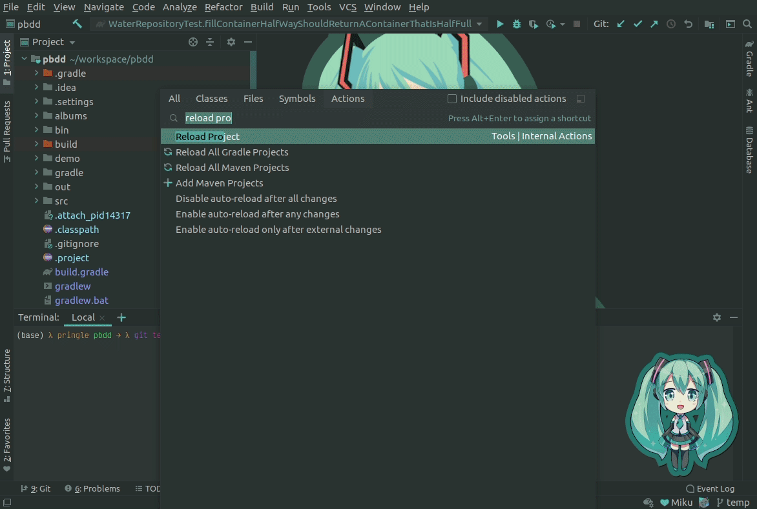Viewport: 757px width, 509px height.
Task: Click the profiler run icon
Action: (x=550, y=24)
